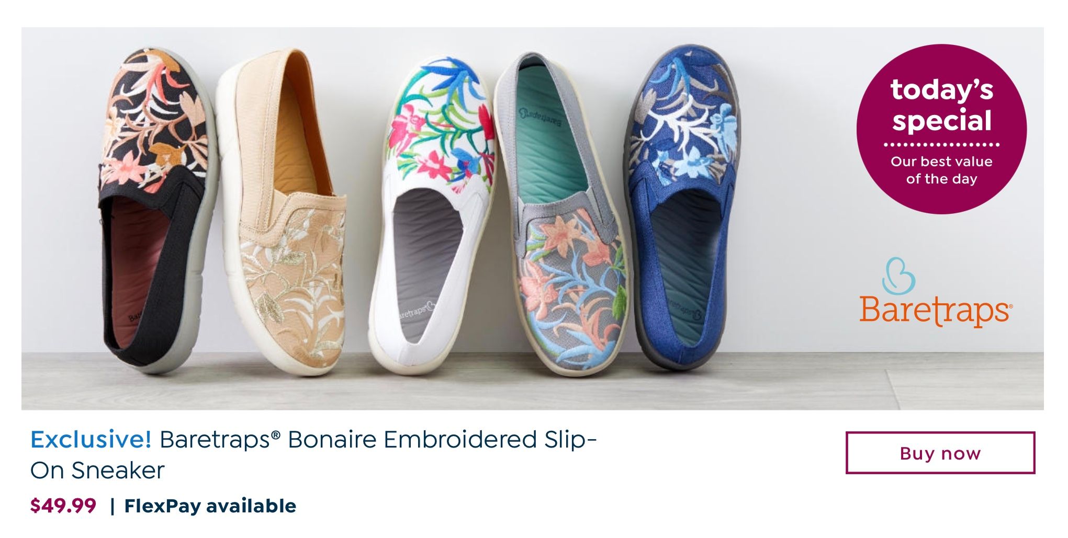Click the dotted divider in special badge
Viewport: 1068px width, 538px height.
point(941,144)
